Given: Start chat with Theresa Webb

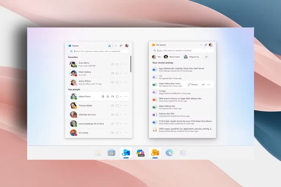Looking at the screenshot, I should coord(117,105).
